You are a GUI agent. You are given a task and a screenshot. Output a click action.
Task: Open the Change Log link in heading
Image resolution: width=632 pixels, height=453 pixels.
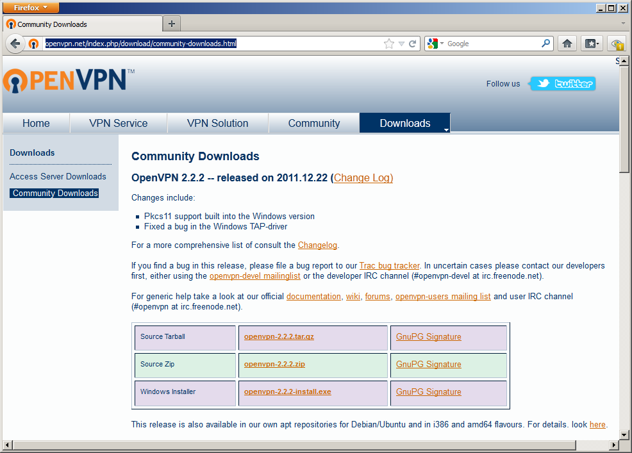click(363, 177)
